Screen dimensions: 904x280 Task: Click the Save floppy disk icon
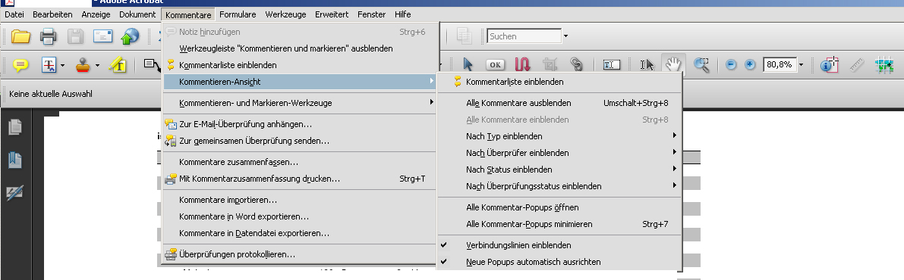(x=76, y=37)
